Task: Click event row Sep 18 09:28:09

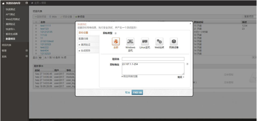Action: [x=54, y=86]
